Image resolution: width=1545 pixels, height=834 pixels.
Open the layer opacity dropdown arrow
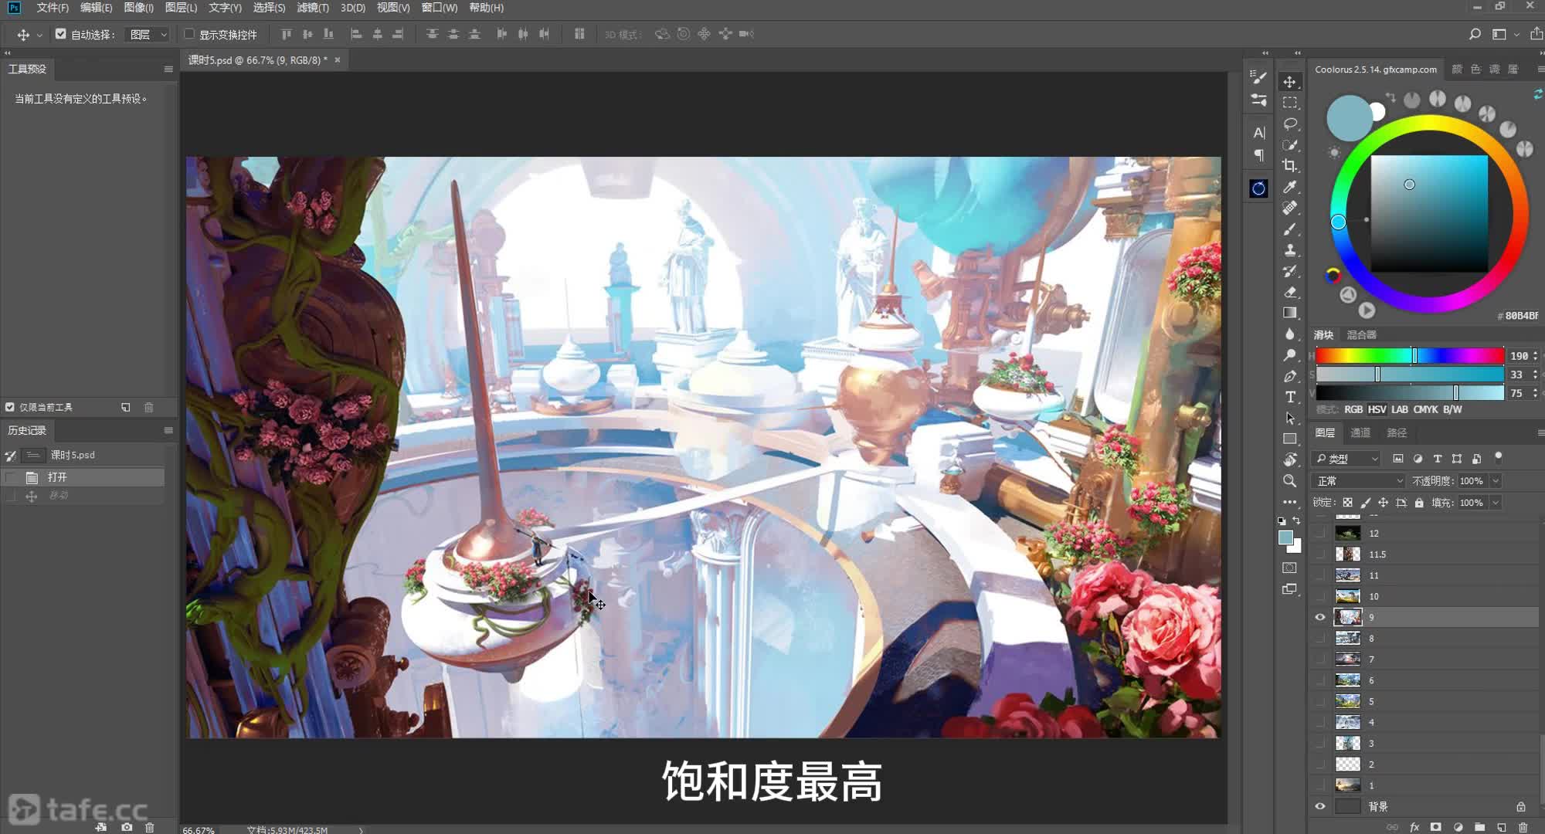[1496, 480]
